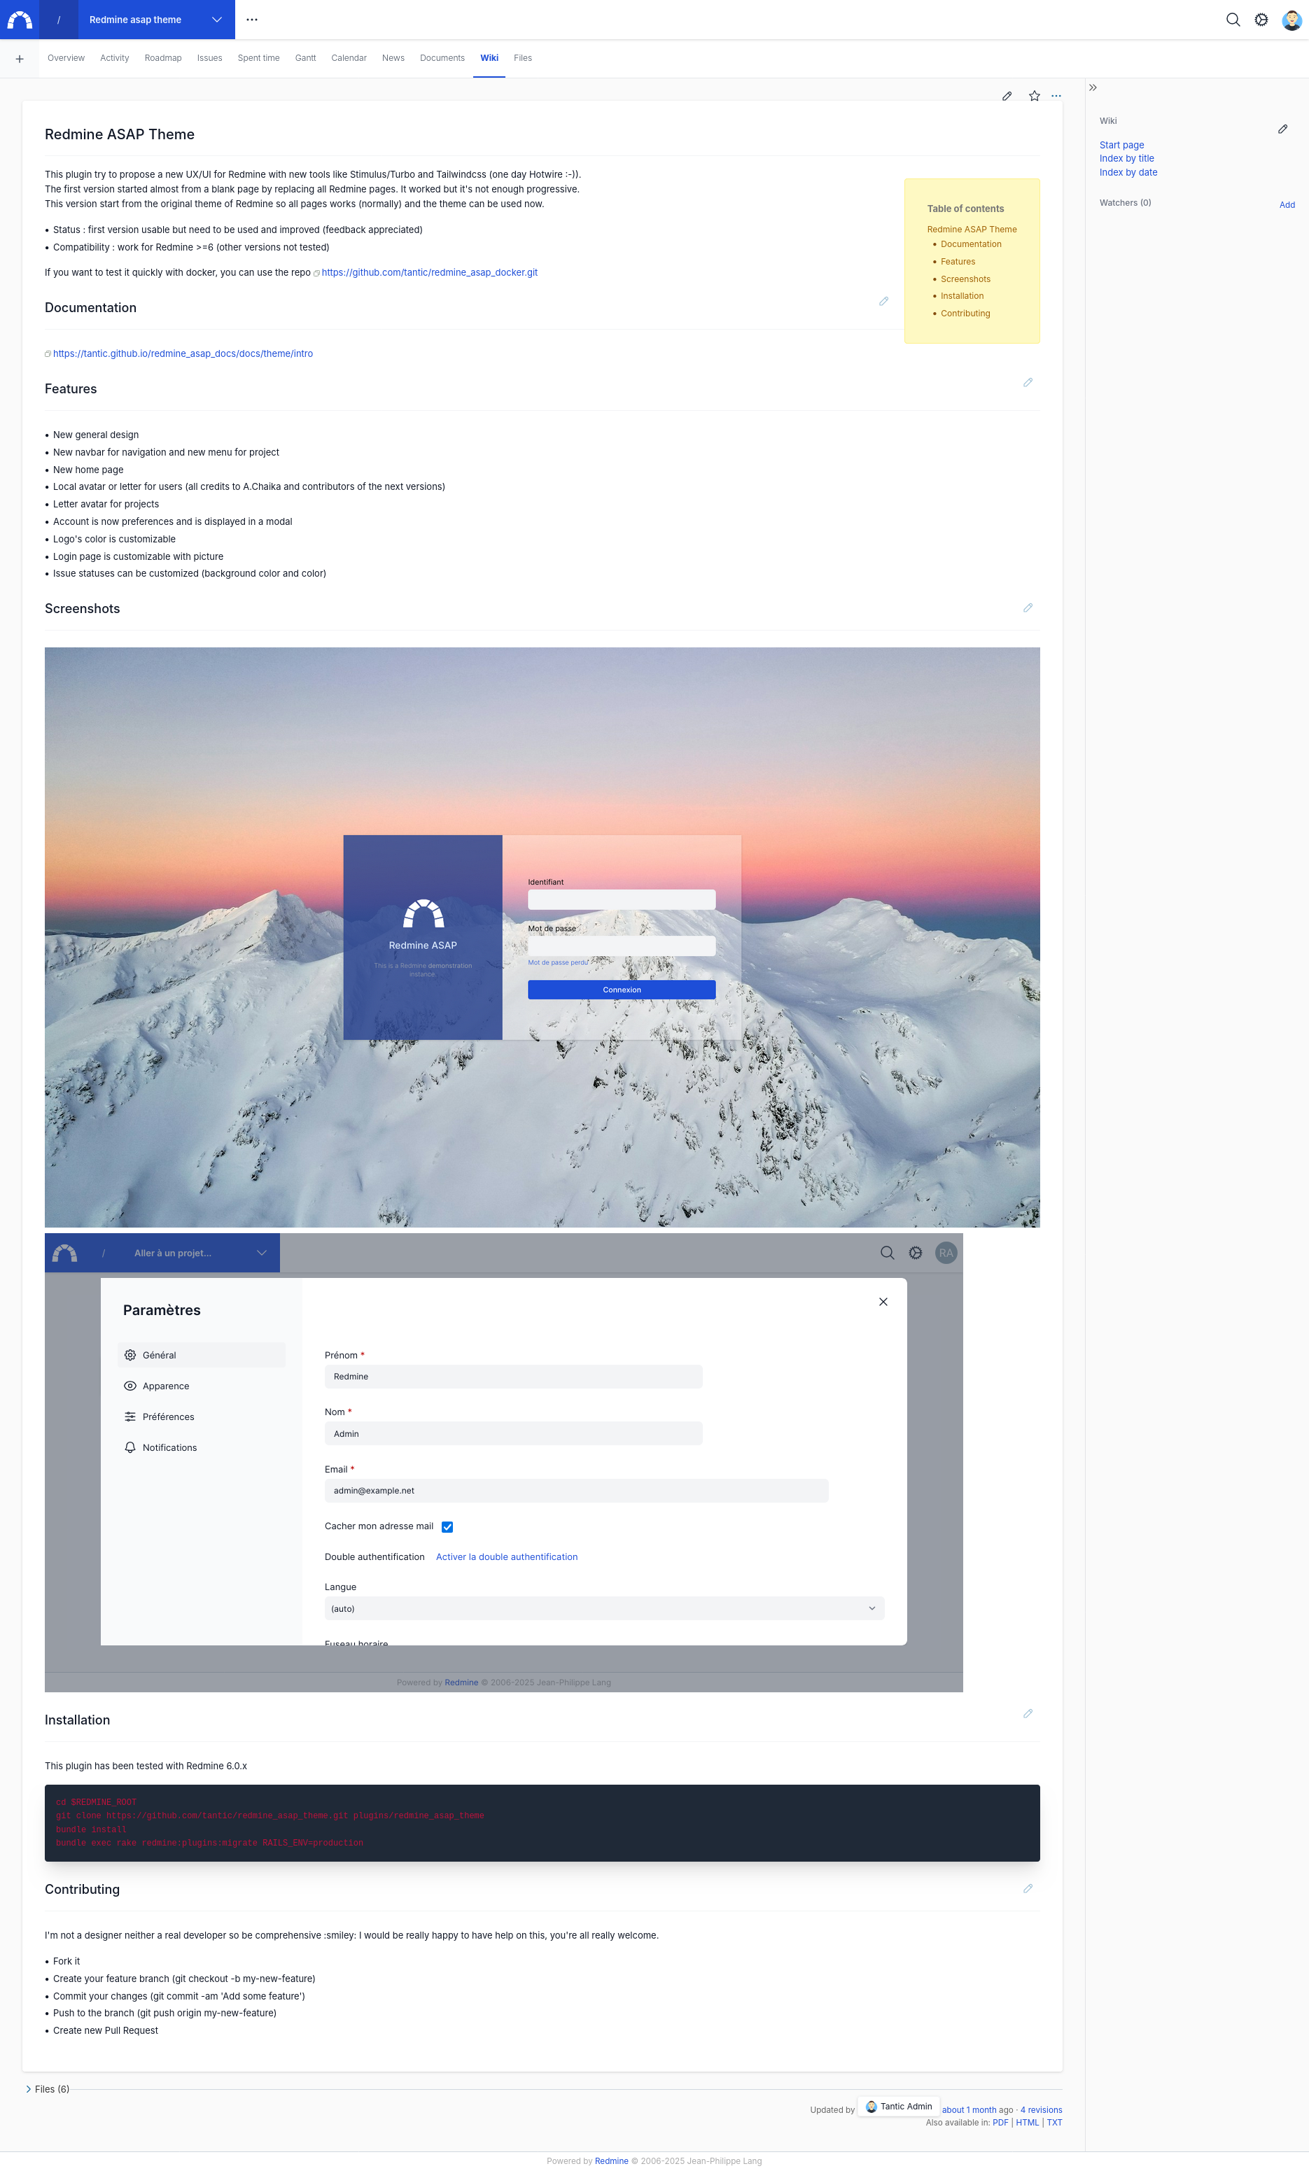Click the Paramètres settings modal screenshot image
1309x2171 pixels.
tap(503, 1463)
